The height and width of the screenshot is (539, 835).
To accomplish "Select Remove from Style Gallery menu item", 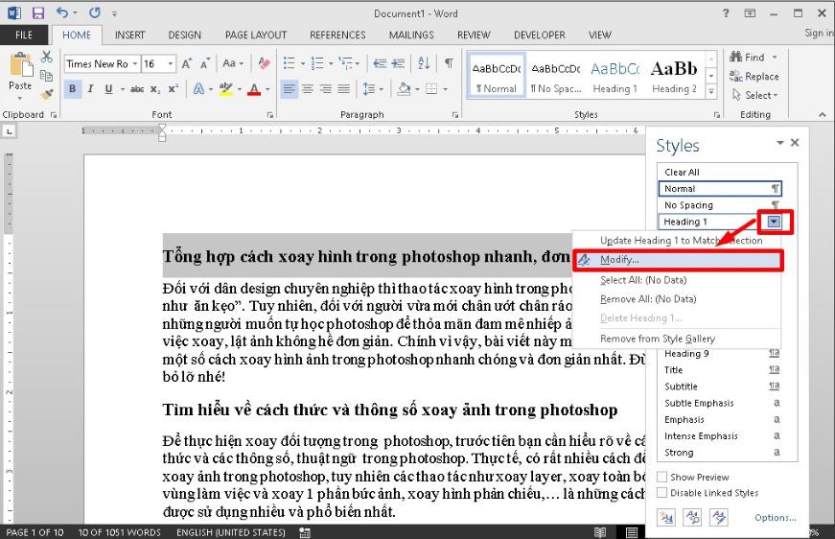I will pyautogui.click(x=657, y=339).
